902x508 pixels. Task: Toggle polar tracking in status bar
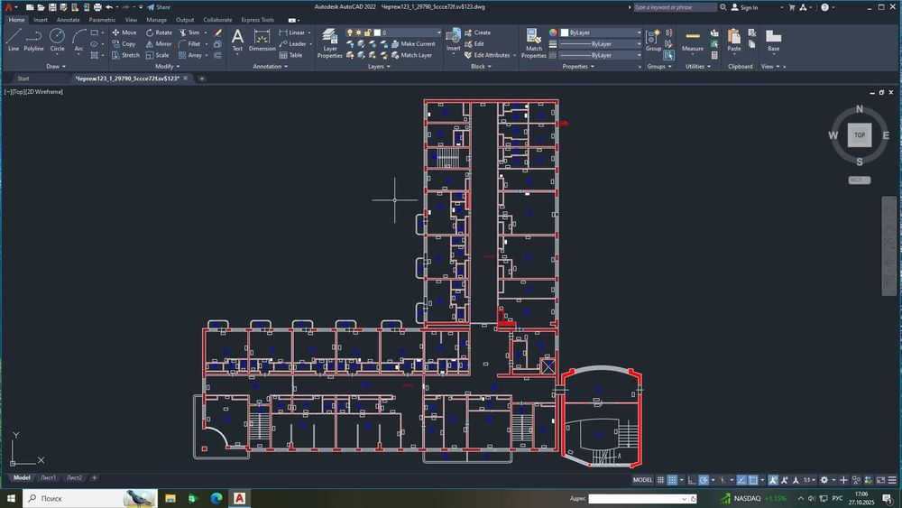point(704,480)
